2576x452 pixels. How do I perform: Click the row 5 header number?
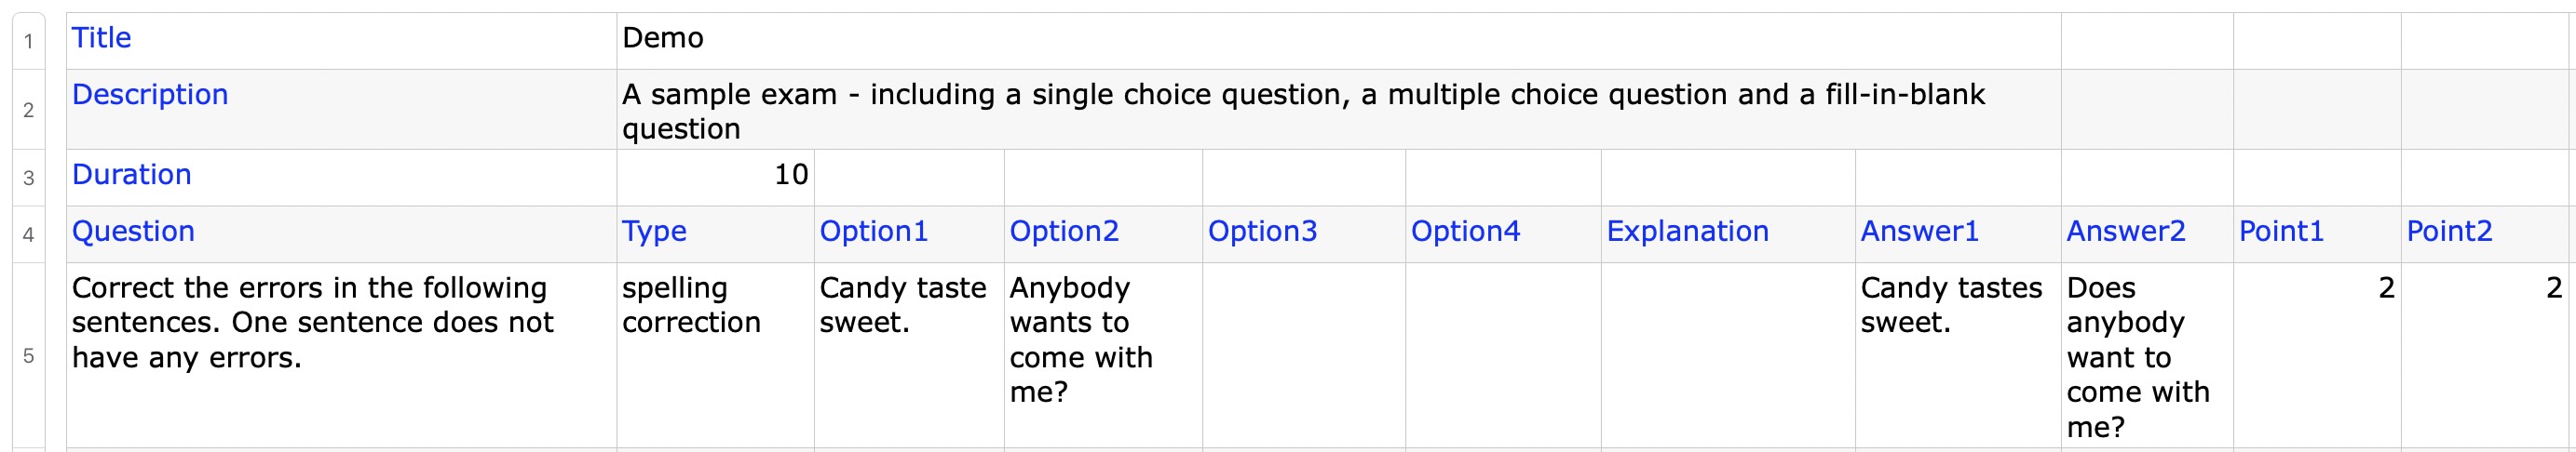28,356
